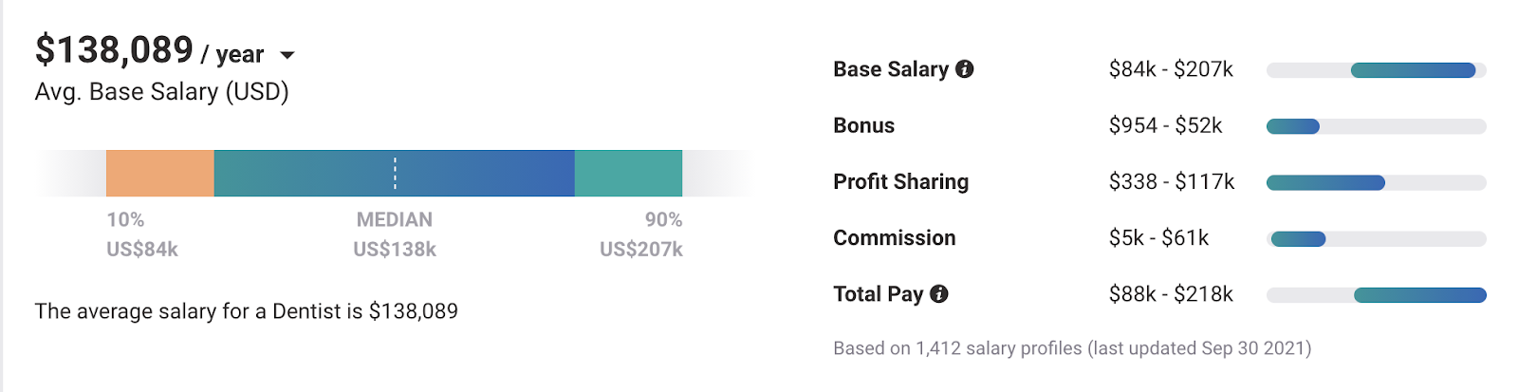This screenshot has height=392, width=1518.
Task: Click the $138,089 average salary figure
Action: coord(114,49)
